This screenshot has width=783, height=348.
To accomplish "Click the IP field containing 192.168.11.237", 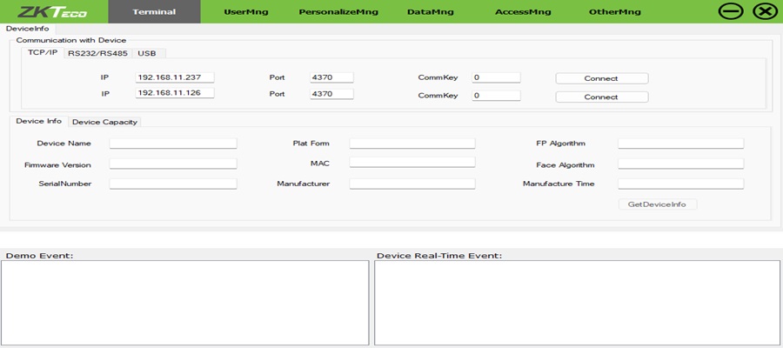I will (x=175, y=77).
